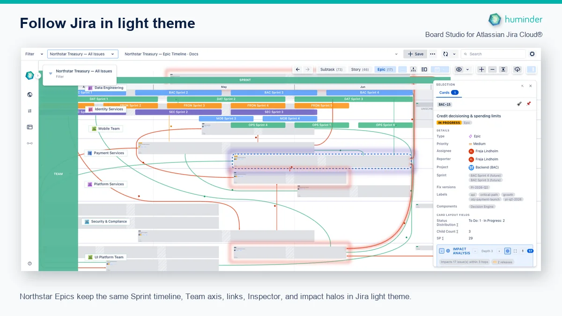Image resolution: width=562 pixels, height=316 pixels.
Task: Pop out the Selection panel
Action: (x=523, y=86)
